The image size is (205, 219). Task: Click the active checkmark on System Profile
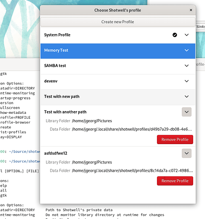175,35
